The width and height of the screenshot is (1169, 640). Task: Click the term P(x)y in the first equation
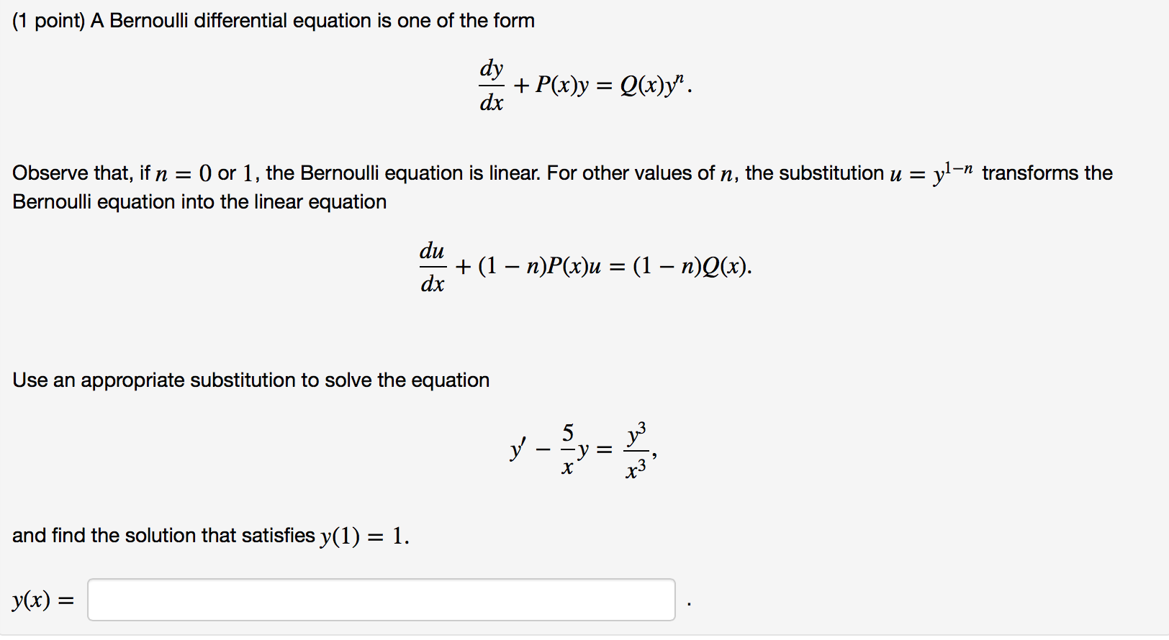[561, 84]
